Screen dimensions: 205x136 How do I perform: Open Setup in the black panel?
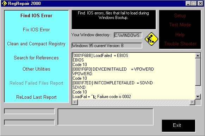pyautogui.click(x=180, y=16)
